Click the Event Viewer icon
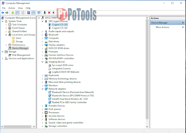 click(10, 28)
